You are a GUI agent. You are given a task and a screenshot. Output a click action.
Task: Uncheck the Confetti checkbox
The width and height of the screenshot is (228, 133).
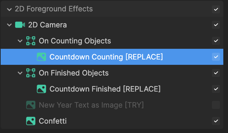coord(216,121)
